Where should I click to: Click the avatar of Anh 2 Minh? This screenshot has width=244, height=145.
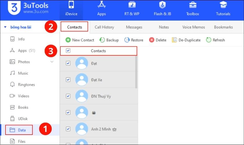click(x=82, y=129)
